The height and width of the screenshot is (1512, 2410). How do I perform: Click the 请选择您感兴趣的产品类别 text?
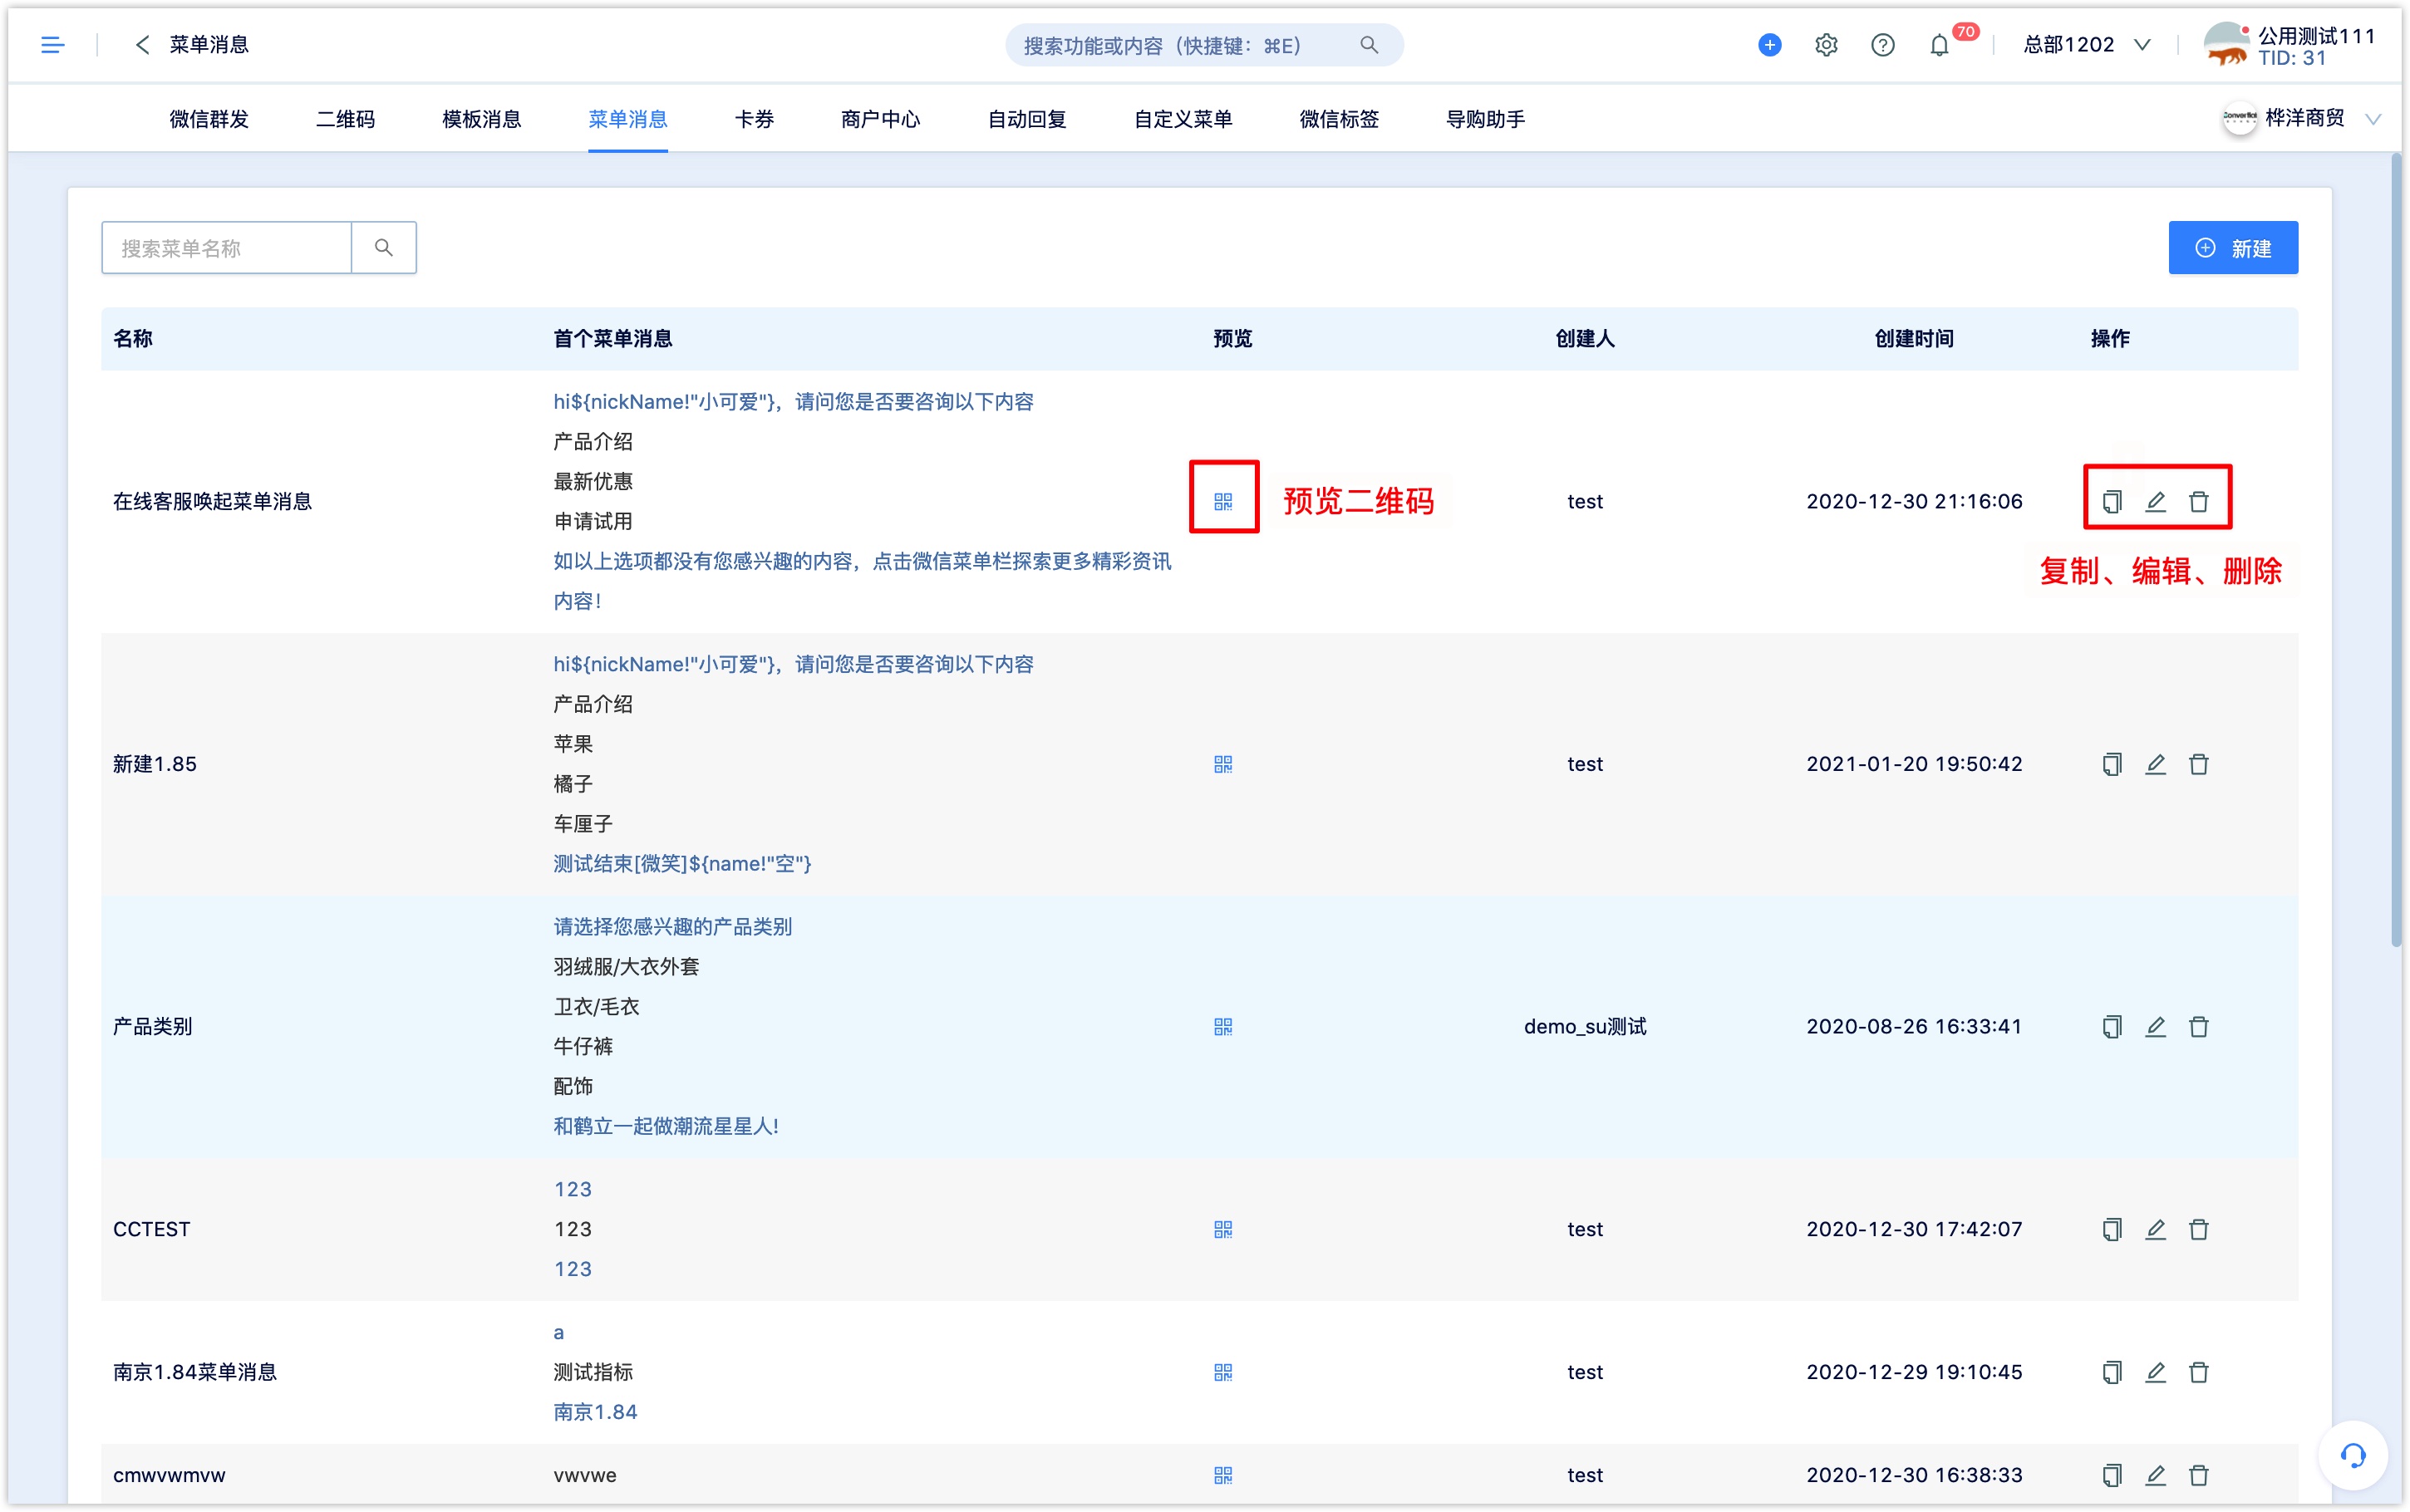point(672,927)
